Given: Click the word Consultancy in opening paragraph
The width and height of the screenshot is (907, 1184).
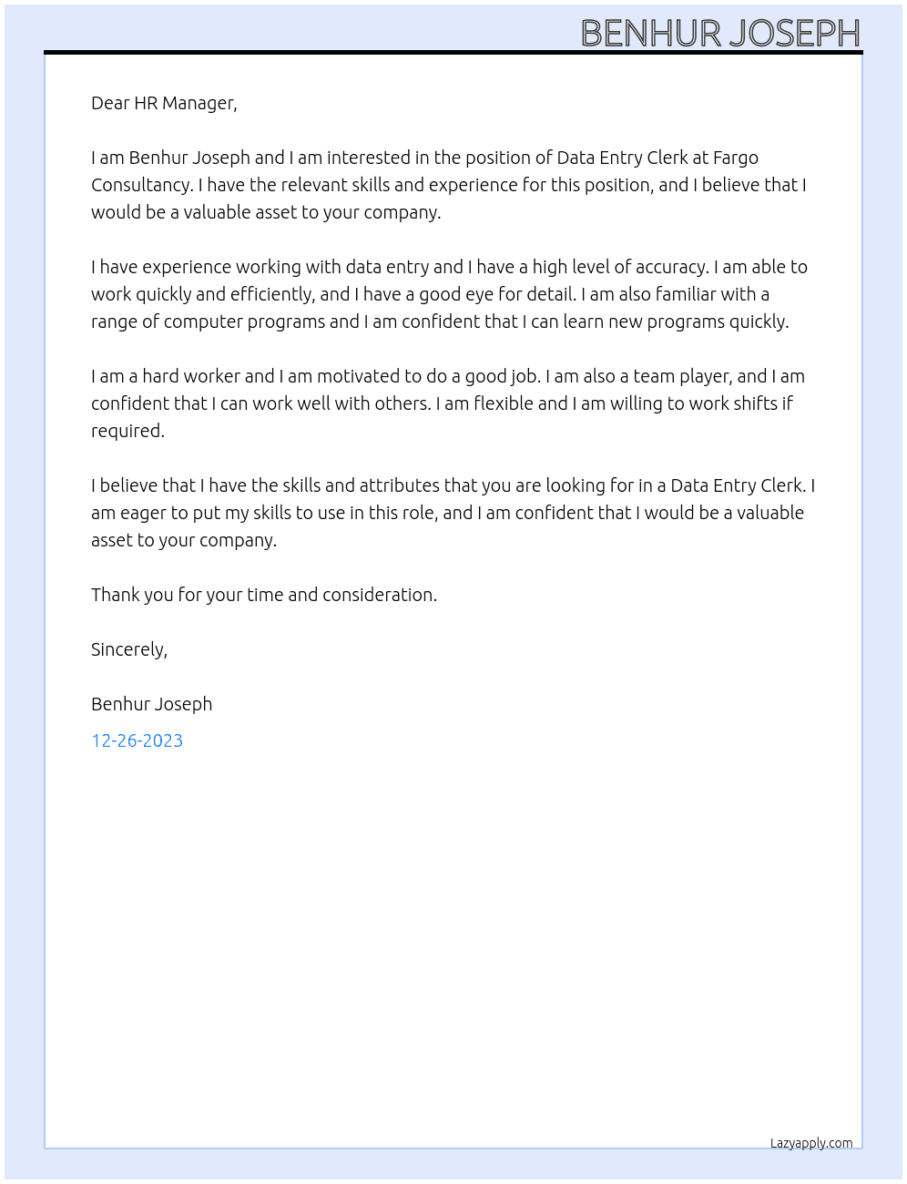Looking at the screenshot, I should point(141,185).
